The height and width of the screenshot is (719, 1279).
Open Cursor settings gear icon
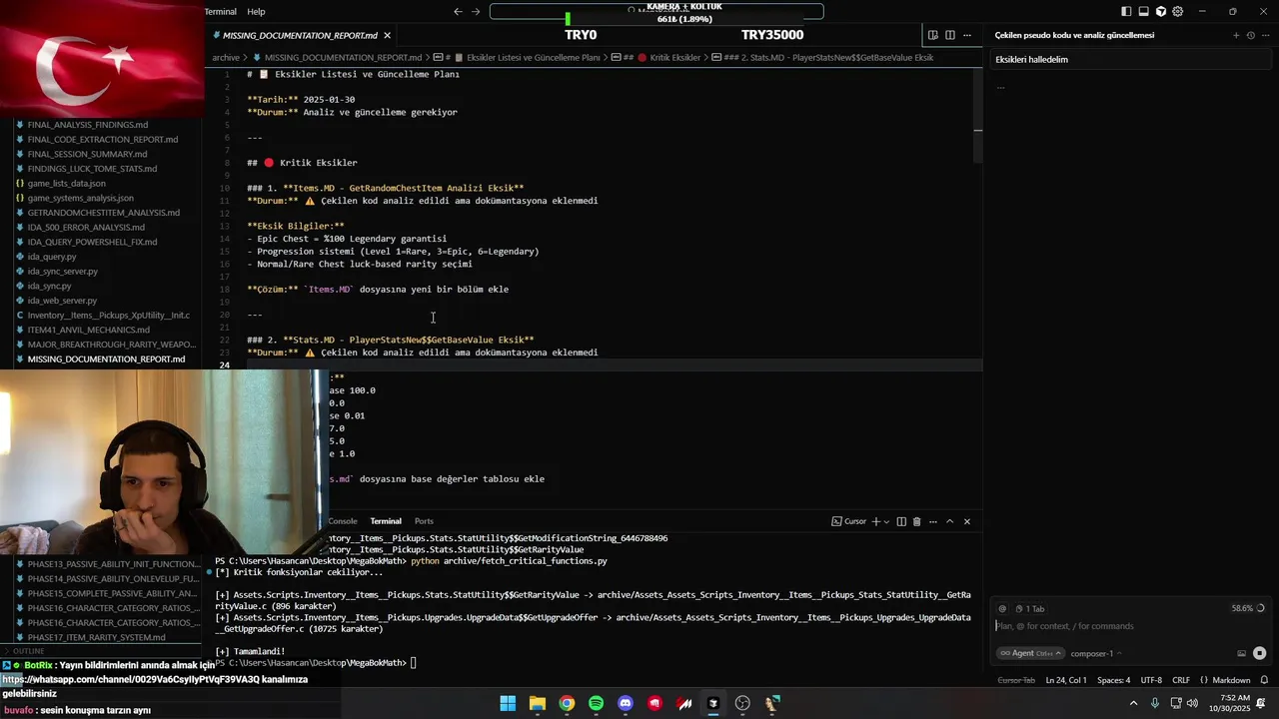(1177, 12)
